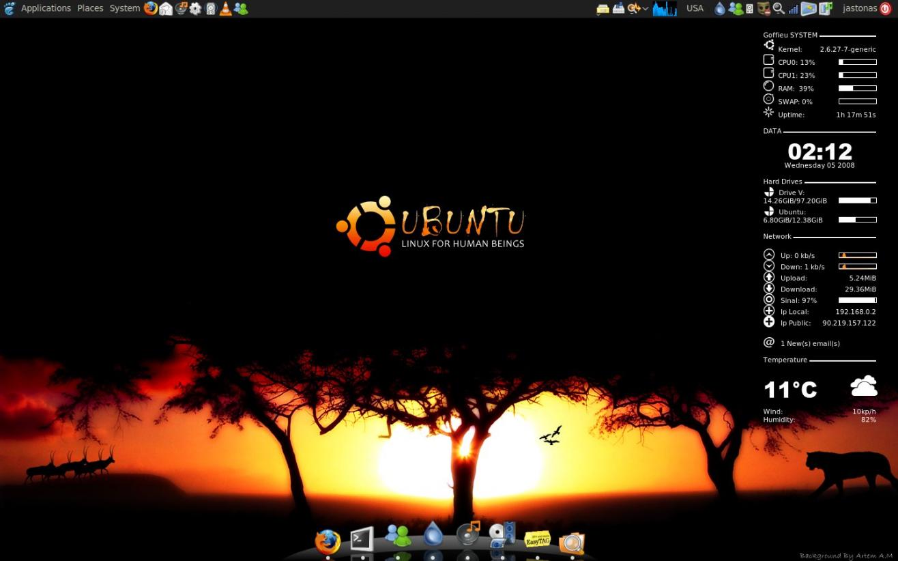The image size is (898, 561).
Task: Click the Ip Public address 90.219.157.122
Action: 849,323
